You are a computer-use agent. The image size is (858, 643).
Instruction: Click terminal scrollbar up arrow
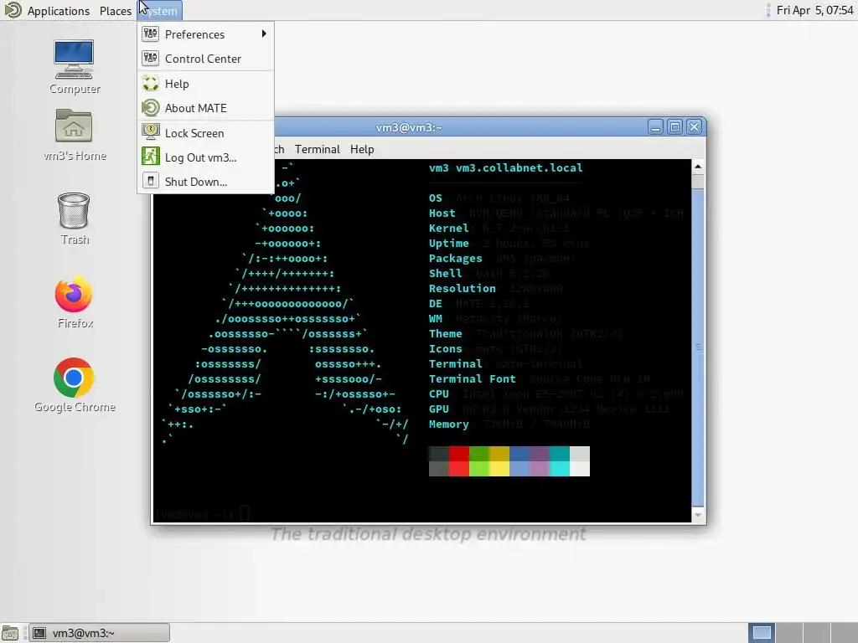[698, 167]
